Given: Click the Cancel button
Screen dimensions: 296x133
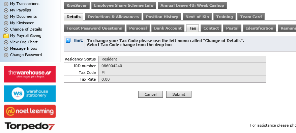Looking at the screenshot, I should pos(150,94).
